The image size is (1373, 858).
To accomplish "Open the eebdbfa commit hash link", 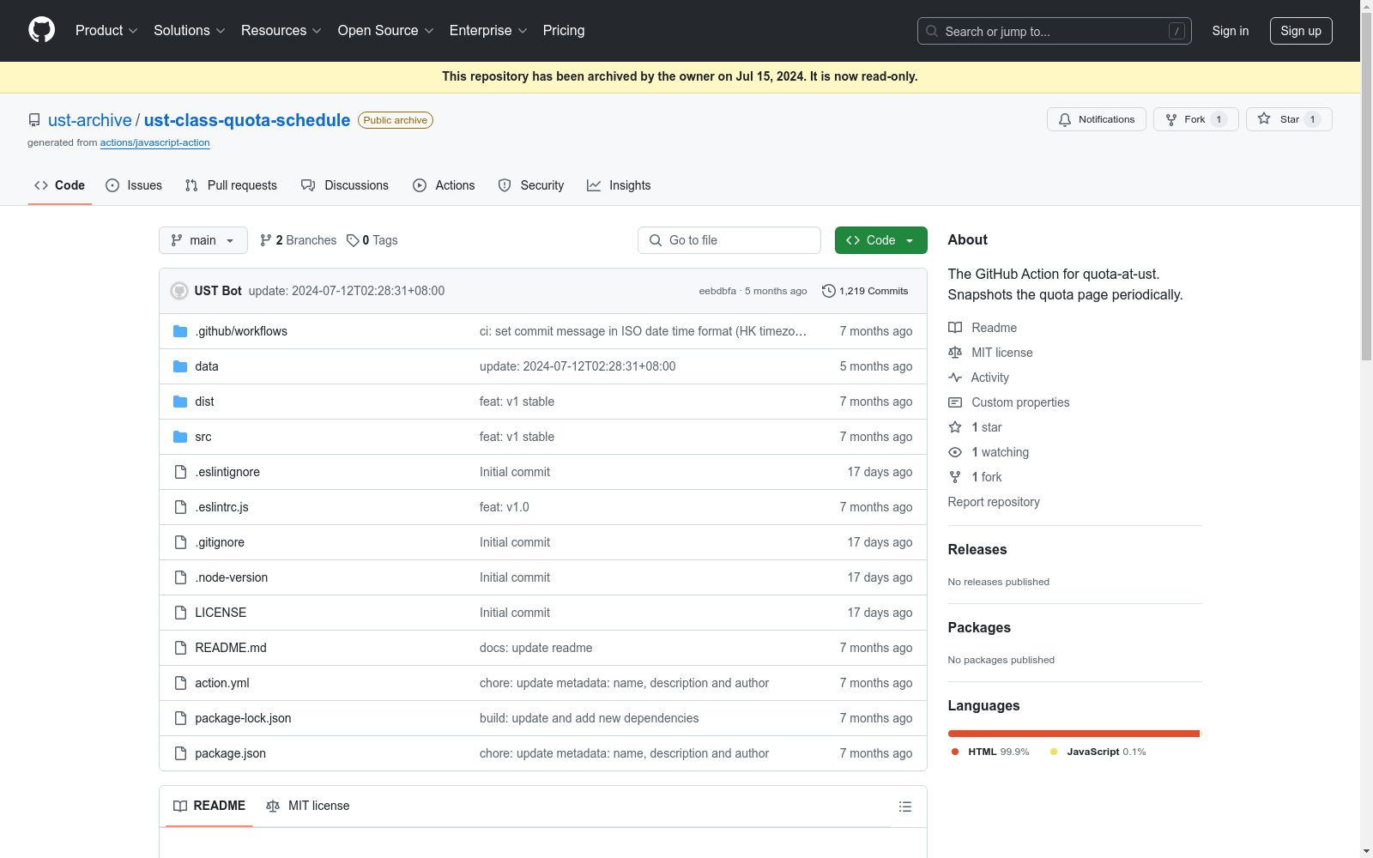I will (717, 291).
